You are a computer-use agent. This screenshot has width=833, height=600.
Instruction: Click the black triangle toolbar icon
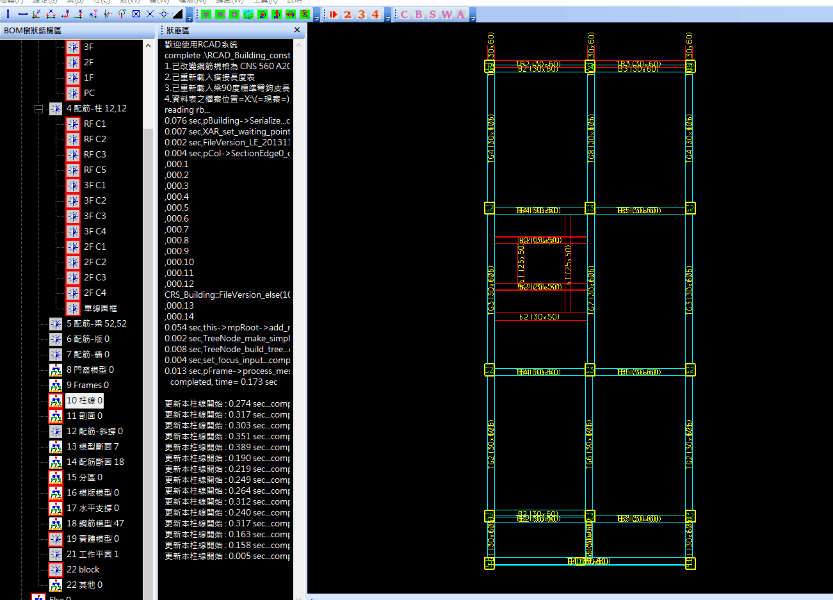coord(178,14)
